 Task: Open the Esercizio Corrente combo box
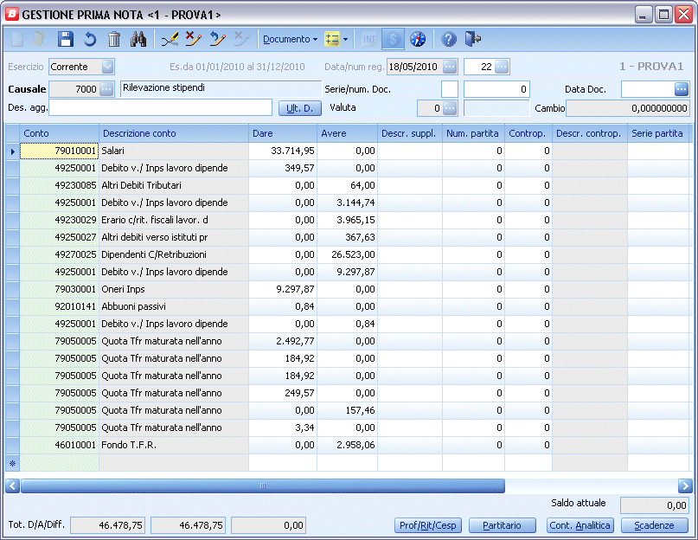click(107, 67)
